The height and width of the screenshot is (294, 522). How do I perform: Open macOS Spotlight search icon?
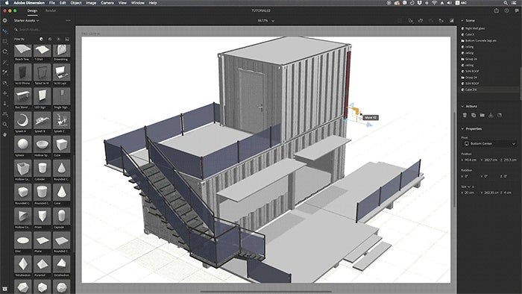click(x=506, y=3)
